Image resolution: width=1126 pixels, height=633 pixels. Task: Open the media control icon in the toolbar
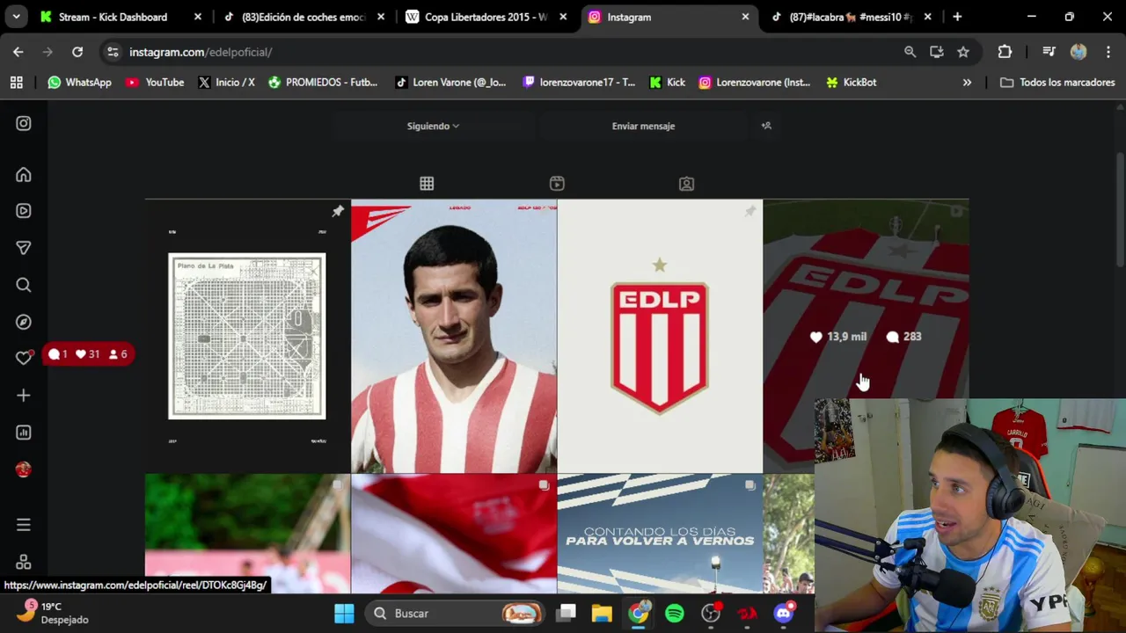point(1049,52)
